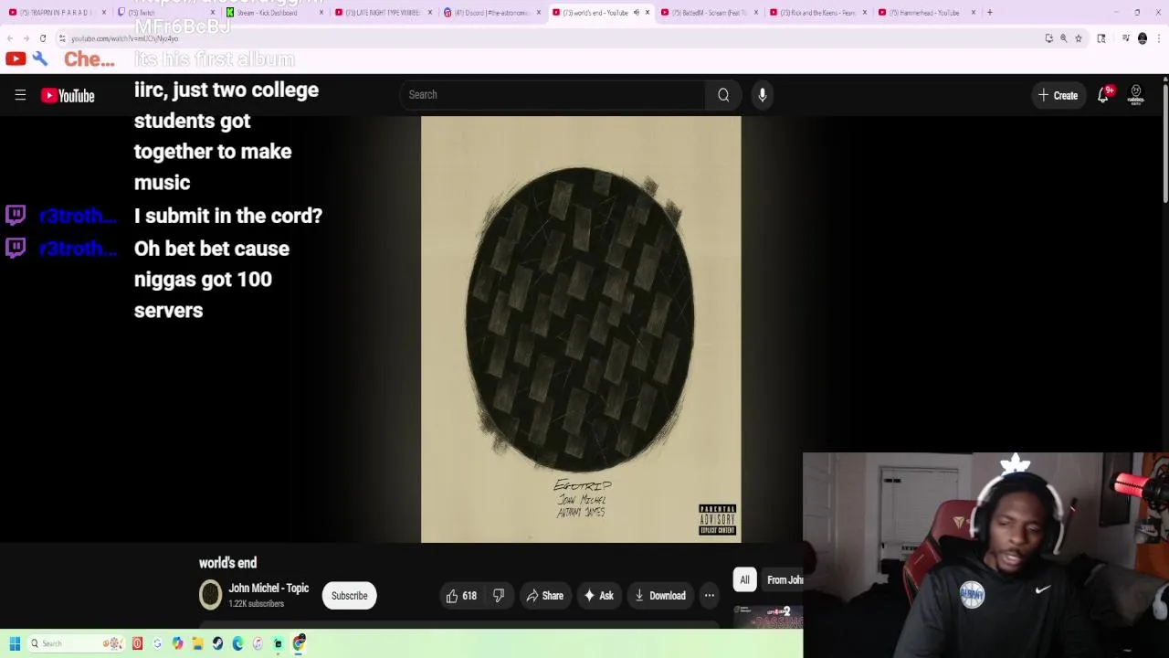Viewport: 1169px width, 658px height.
Task: Switch to Stream - Kick Dashboard tab
Action: click(x=274, y=13)
